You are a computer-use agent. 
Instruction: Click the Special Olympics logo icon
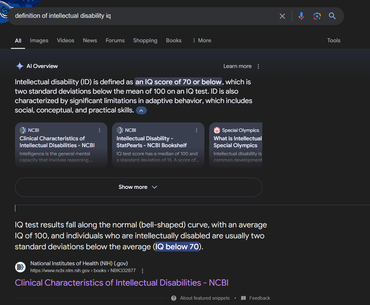pos(217,130)
